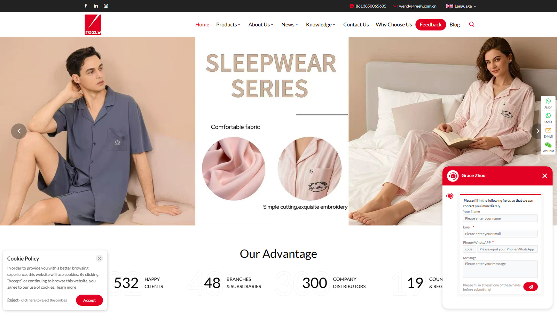Send the chat form with paper-plane button

(531, 287)
